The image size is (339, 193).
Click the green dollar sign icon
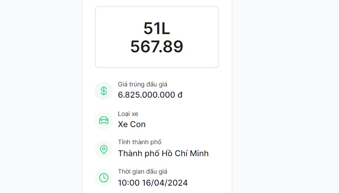[x=104, y=91]
